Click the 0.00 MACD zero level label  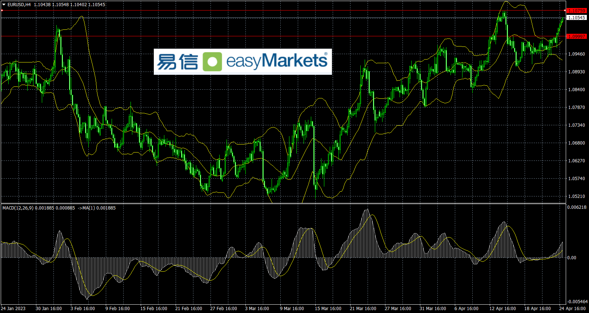[x=572, y=258]
